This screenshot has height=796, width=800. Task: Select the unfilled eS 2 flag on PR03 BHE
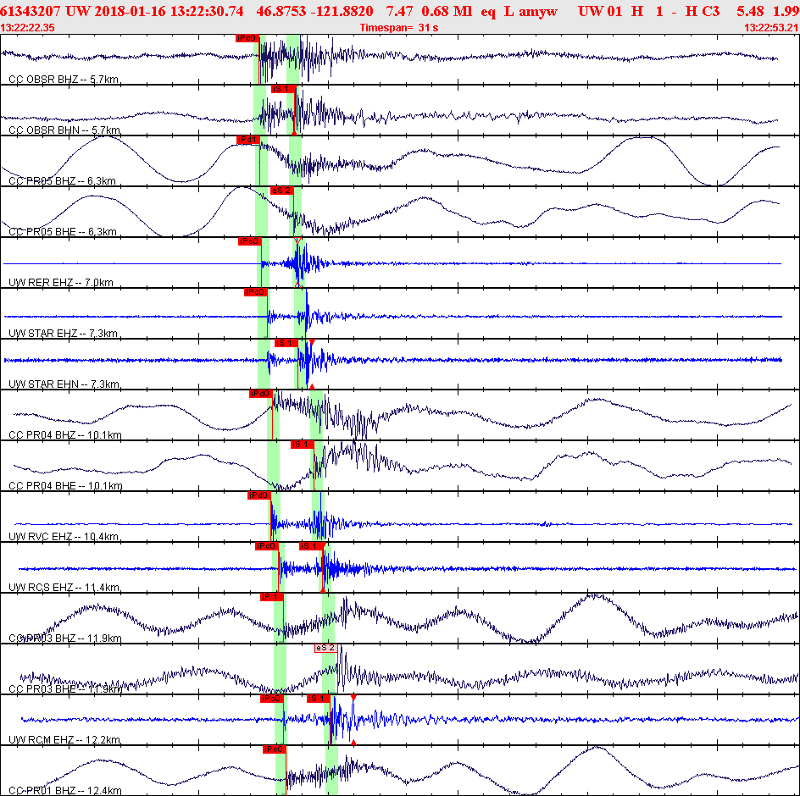click(326, 648)
